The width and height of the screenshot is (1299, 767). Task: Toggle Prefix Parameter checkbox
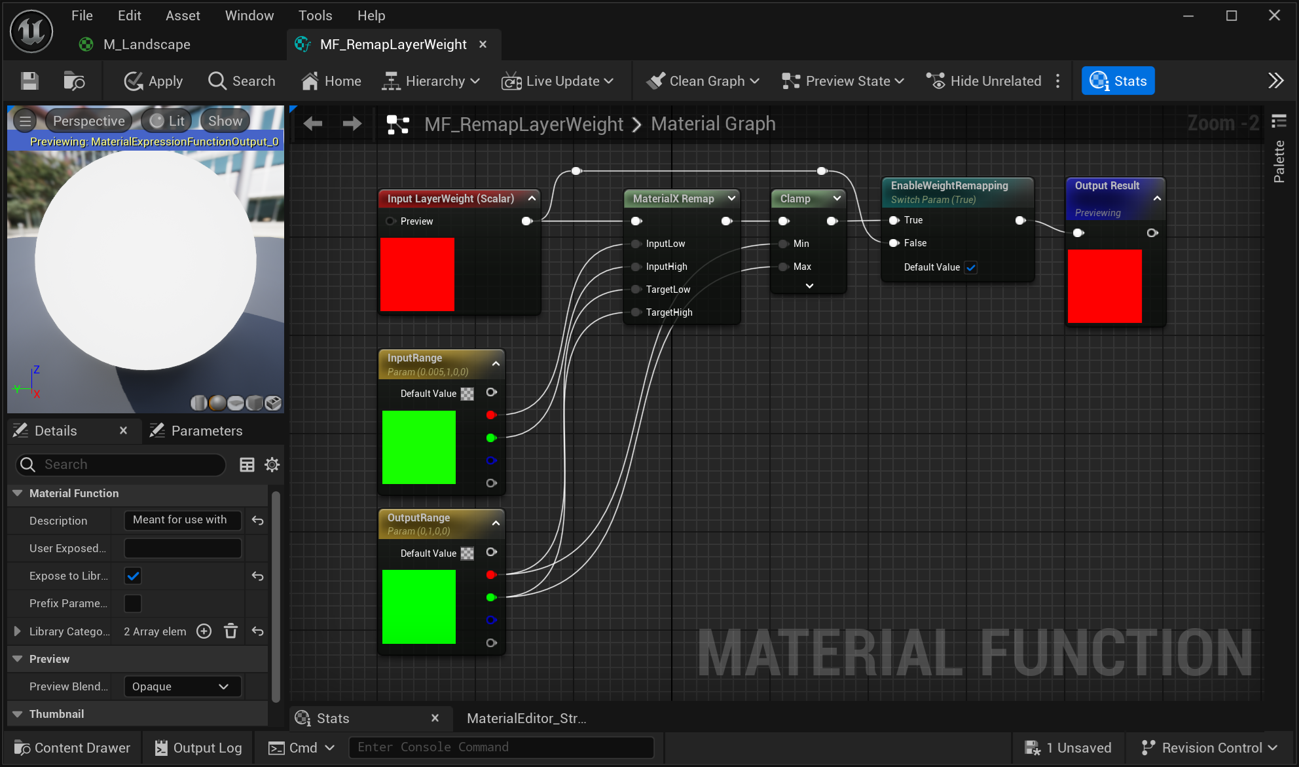(x=133, y=603)
